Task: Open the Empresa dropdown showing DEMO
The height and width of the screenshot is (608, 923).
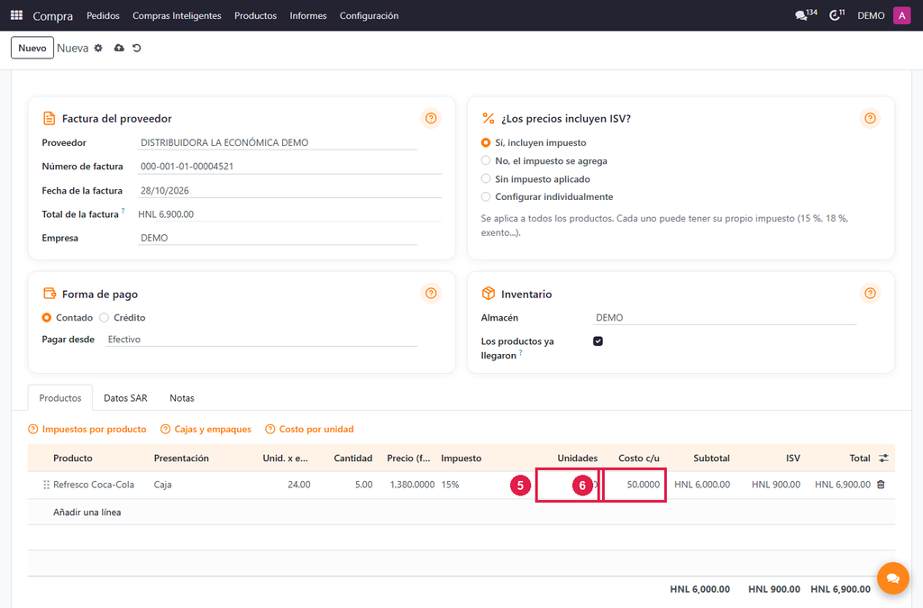Action: tap(278, 238)
